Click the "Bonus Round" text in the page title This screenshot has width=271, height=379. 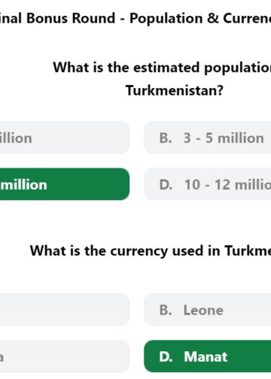point(71,18)
